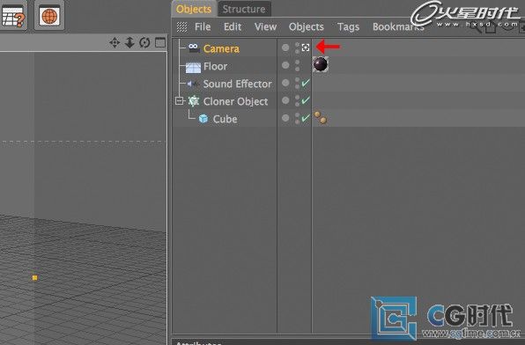Click the viewport rotate camera icon
This screenshot has width=525, height=345.
click(144, 42)
